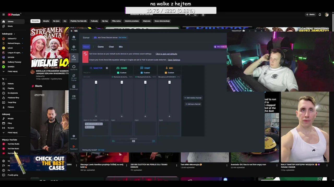The width and height of the screenshot is (334, 187).
Task: Mute the Master channel speaker icon
Action: point(96,116)
